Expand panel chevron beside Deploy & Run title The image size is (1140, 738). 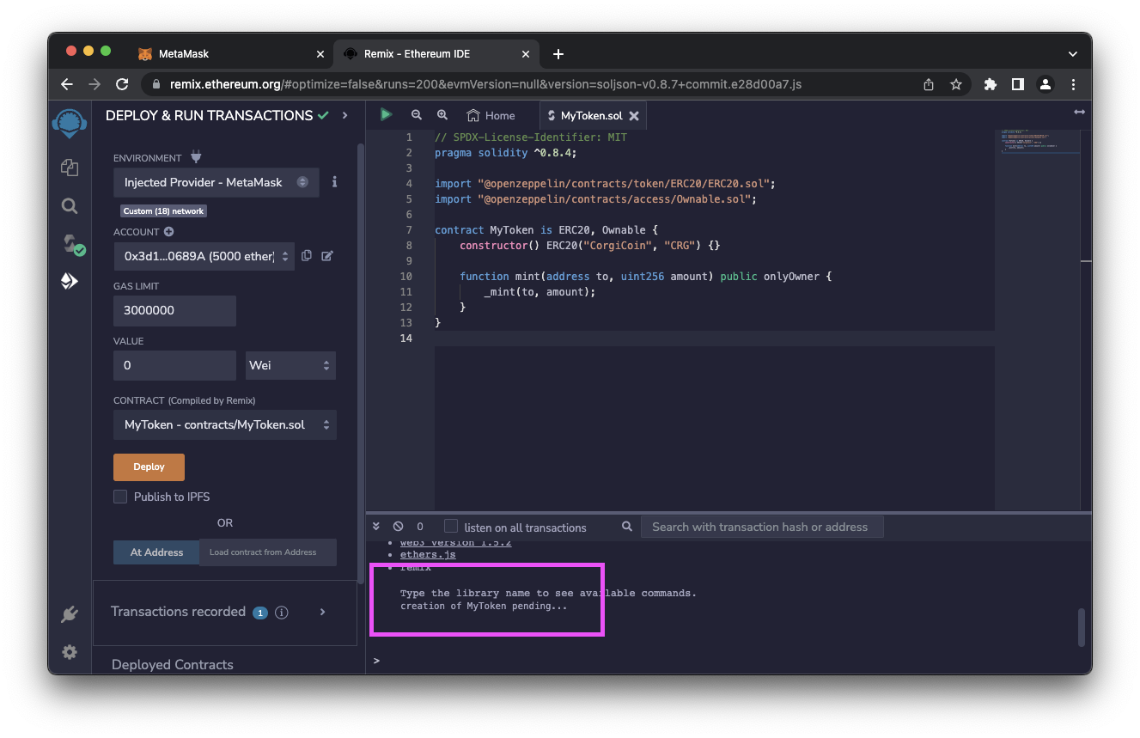(x=344, y=115)
